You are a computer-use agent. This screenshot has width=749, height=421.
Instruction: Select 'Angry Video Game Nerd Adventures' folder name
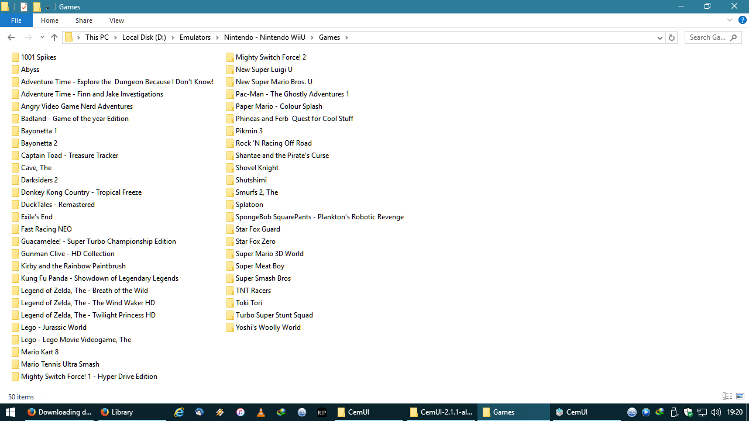77,106
